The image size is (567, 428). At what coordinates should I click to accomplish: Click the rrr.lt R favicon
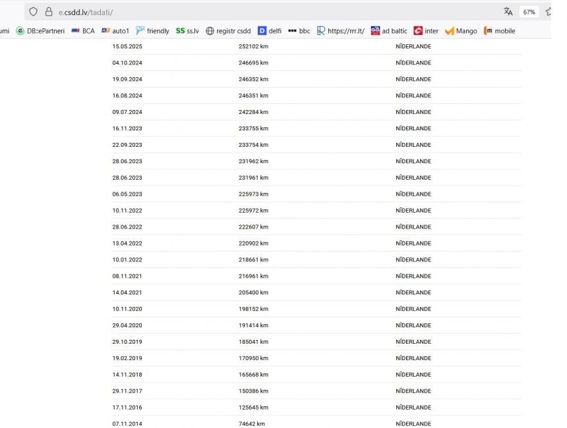(x=320, y=31)
